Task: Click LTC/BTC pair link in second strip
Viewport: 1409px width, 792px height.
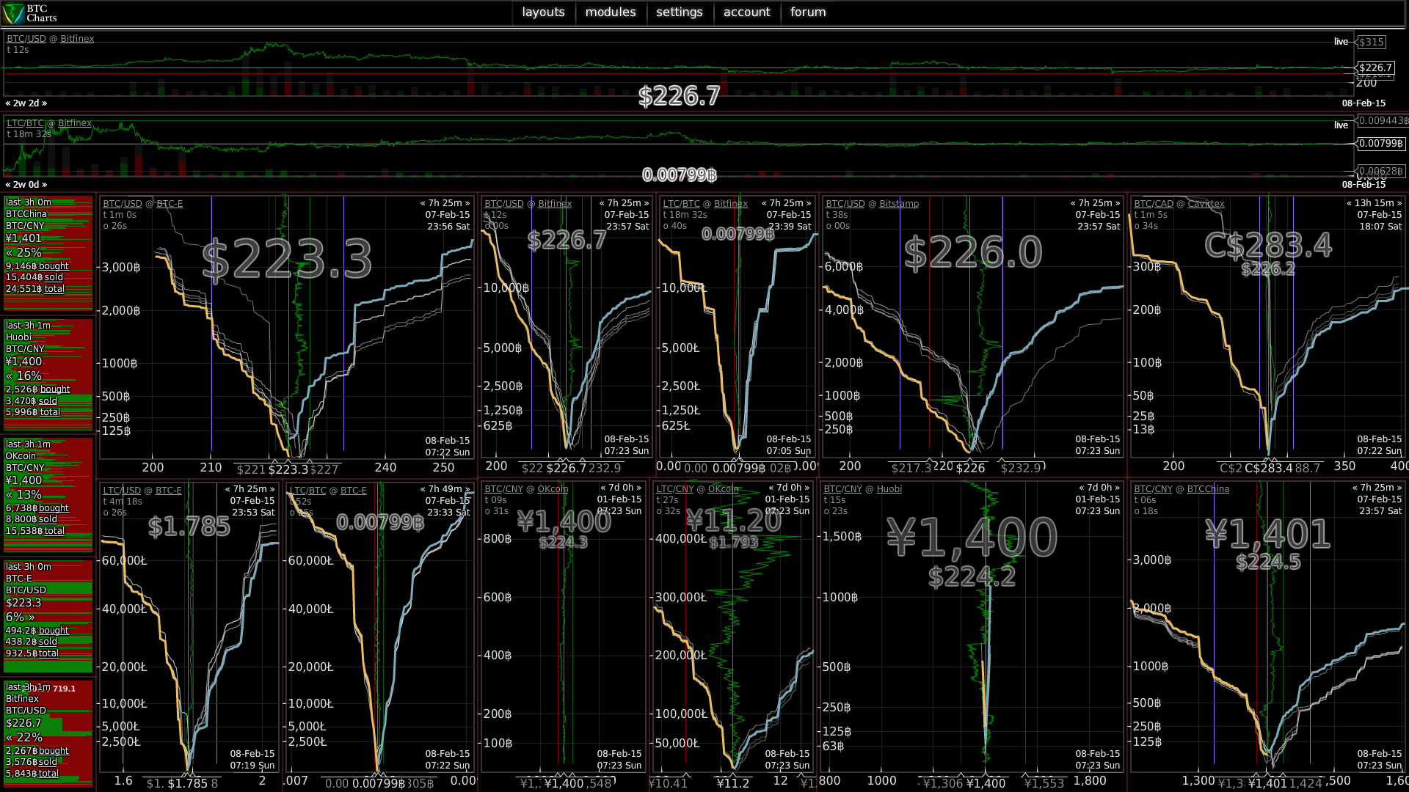Action: 26,123
